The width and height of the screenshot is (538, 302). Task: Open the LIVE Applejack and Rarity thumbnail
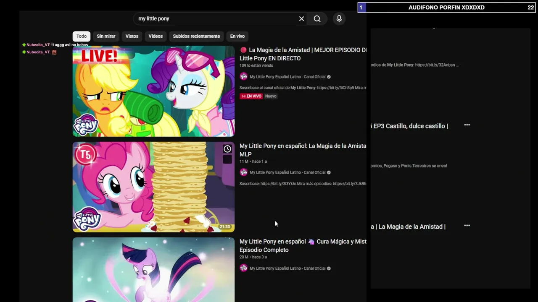click(153, 91)
